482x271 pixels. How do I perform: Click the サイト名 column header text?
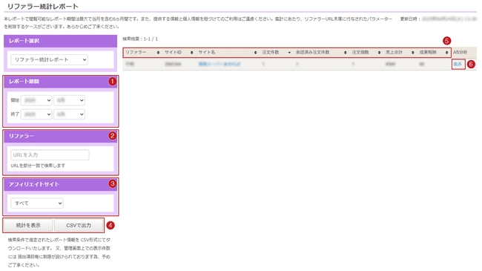click(207, 53)
